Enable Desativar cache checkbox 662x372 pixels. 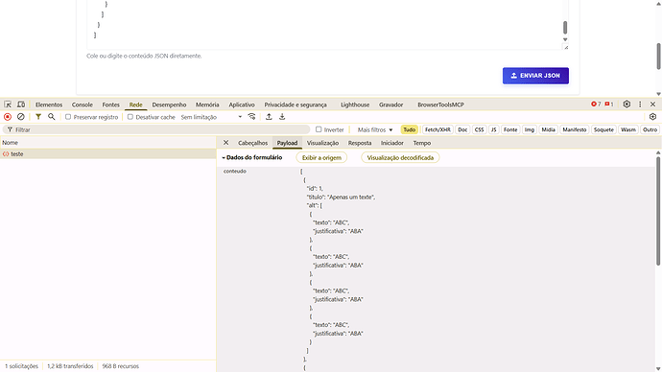(130, 117)
